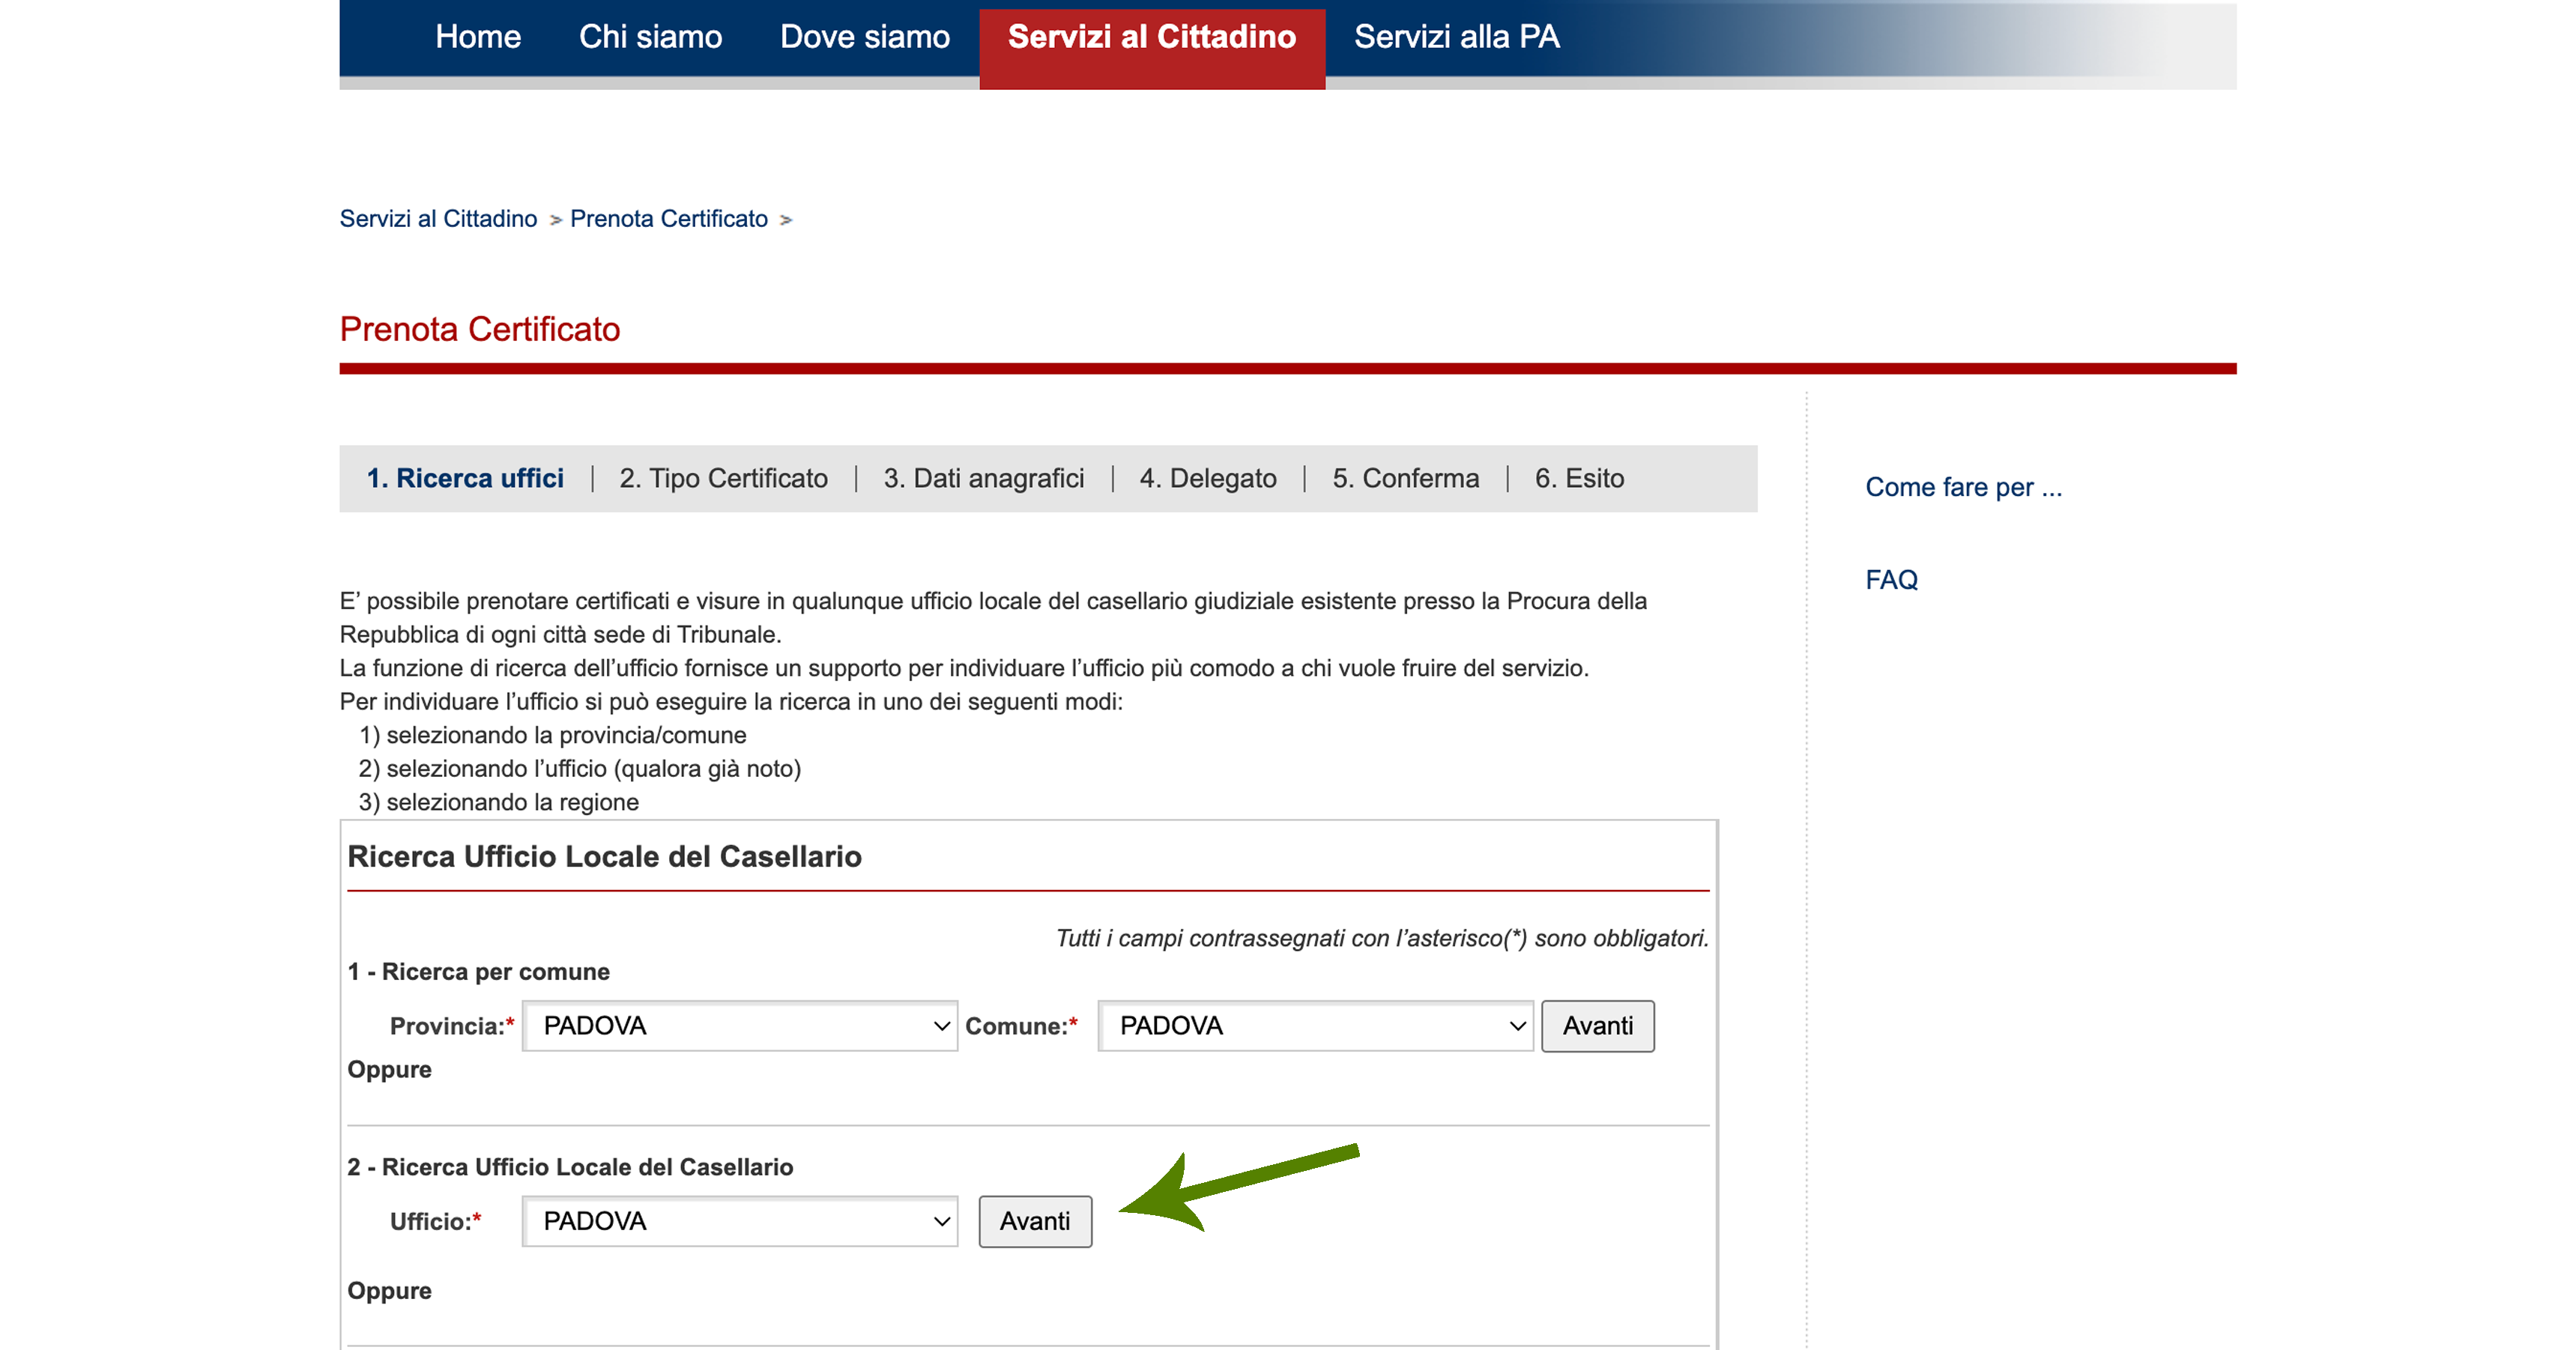Select step 5 Conferma
Viewport: 2576px width, 1350px height.
(1405, 478)
